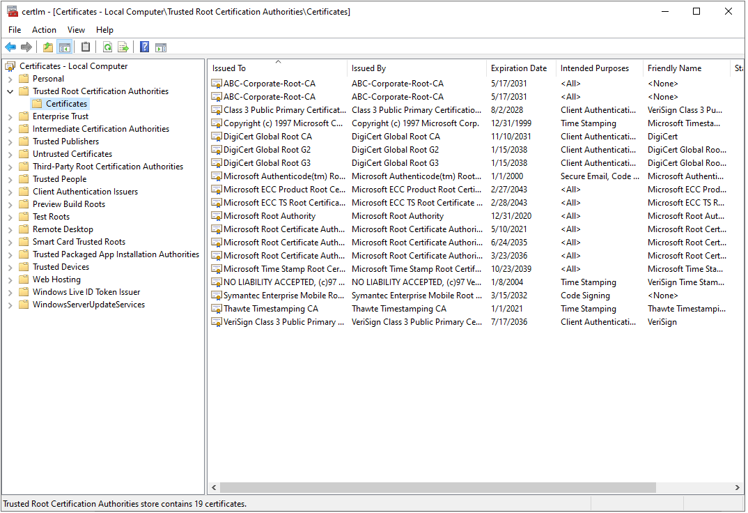This screenshot has height=513, width=748.
Task: Open the Help menu
Action: coord(104,29)
